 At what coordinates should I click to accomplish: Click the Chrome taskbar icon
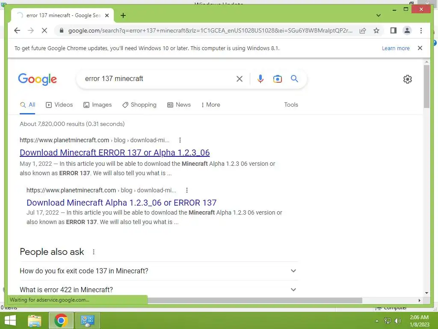coord(61,320)
